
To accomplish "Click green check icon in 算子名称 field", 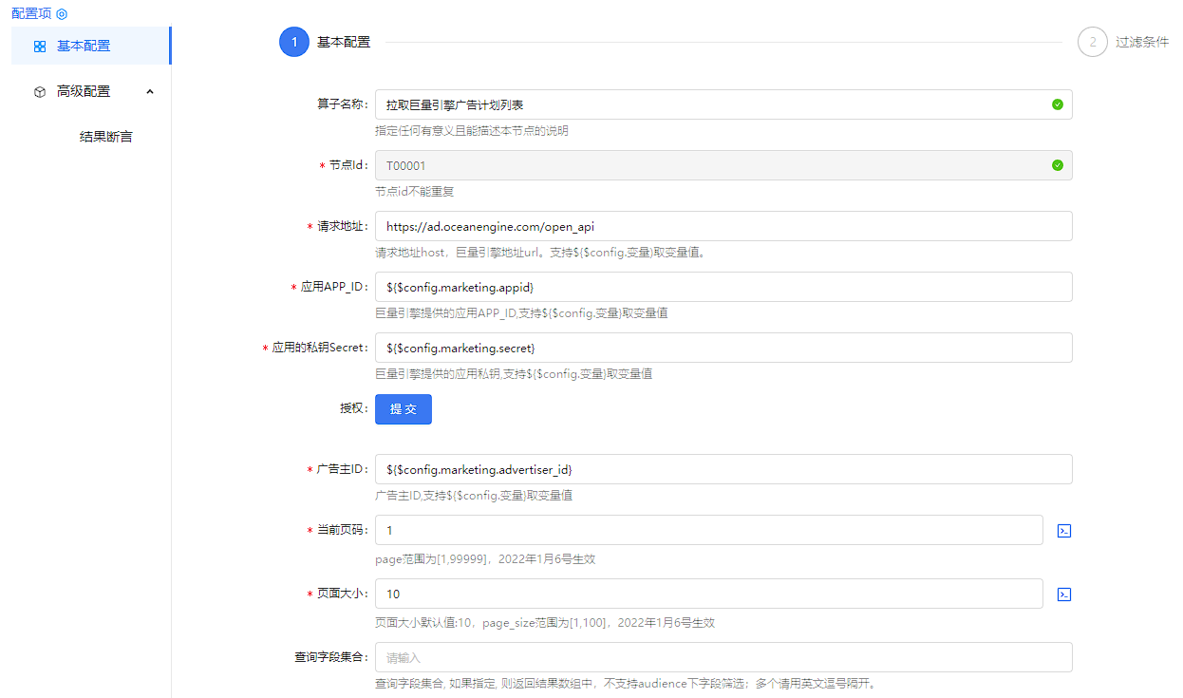I will [1058, 104].
